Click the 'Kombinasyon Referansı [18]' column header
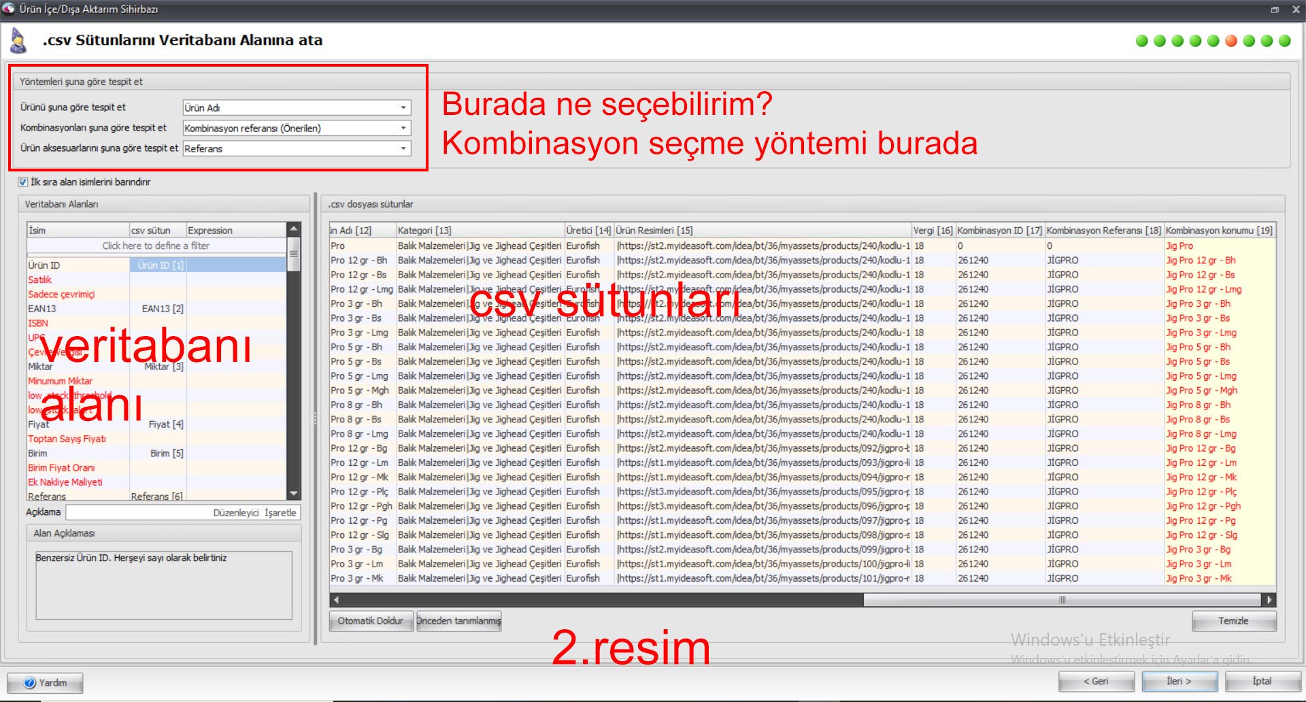Viewport: 1306px width, 702px height. pyautogui.click(x=1104, y=231)
